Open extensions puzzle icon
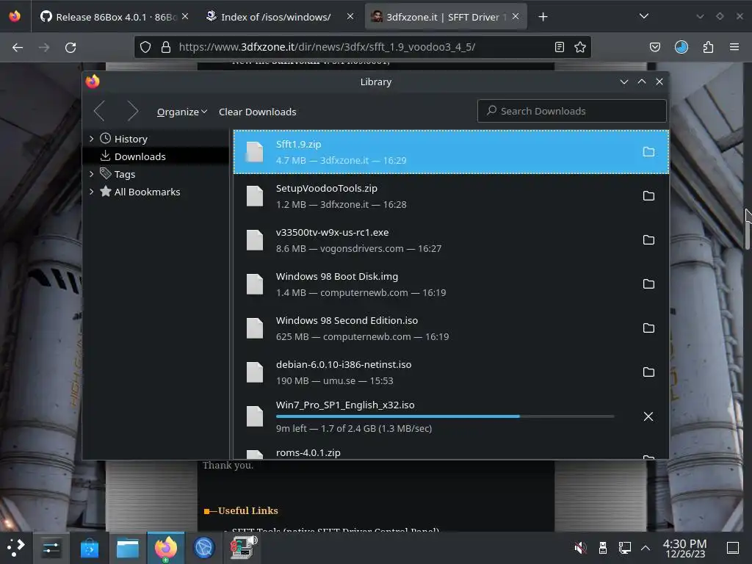This screenshot has width=752, height=564. coord(708,47)
